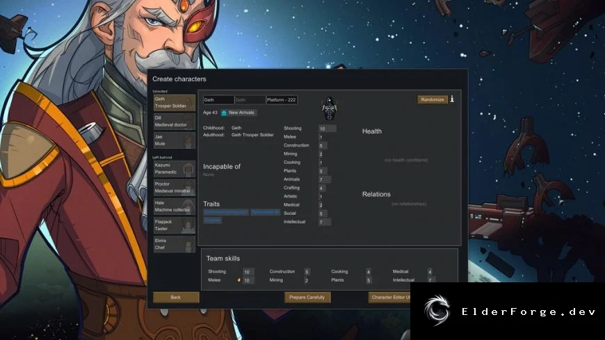Click the Health section heading
This screenshot has width=605, height=340.
(372, 131)
